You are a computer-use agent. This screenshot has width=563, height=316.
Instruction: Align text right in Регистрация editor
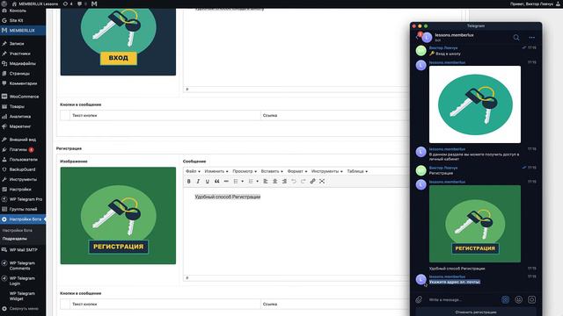click(284, 182)
